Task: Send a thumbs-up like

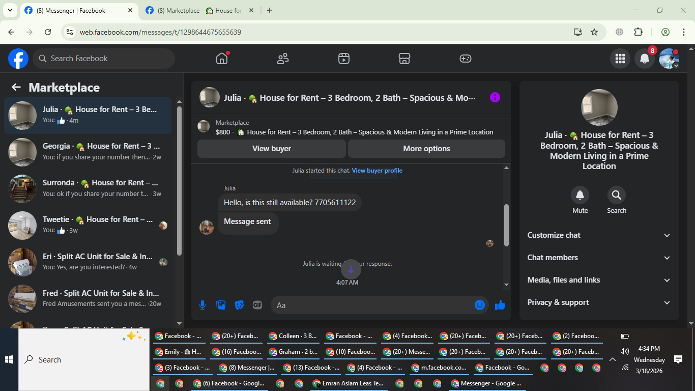Action: pyautogui.click(x=500, y=305)
